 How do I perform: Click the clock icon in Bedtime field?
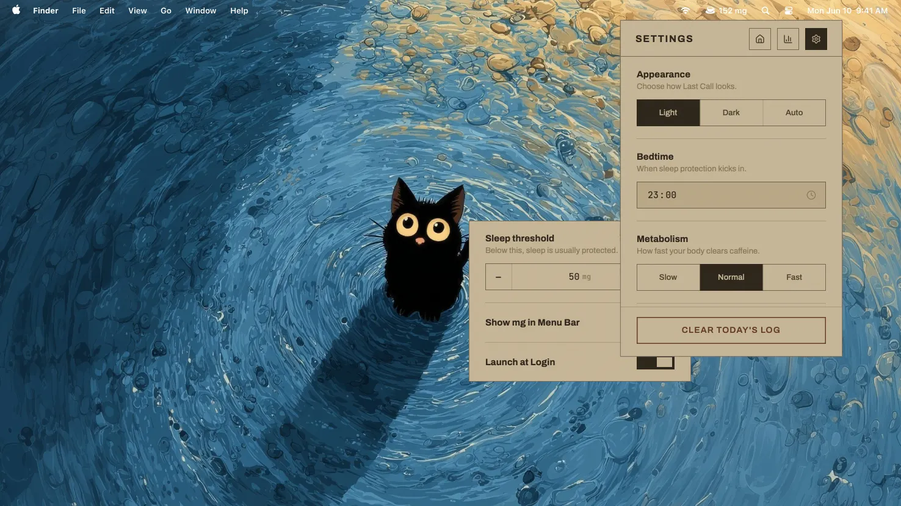pos(811,195)
